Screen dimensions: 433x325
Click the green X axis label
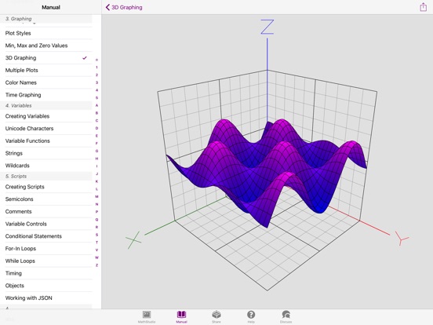(x=133, y=239)
